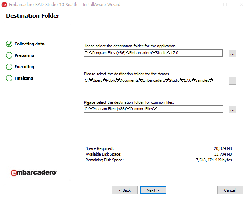Minimize the installer window

point(209,5)
